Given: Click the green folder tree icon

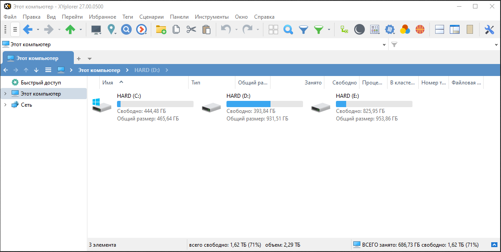Looking at the screenshot, I should tap(344, 30).
